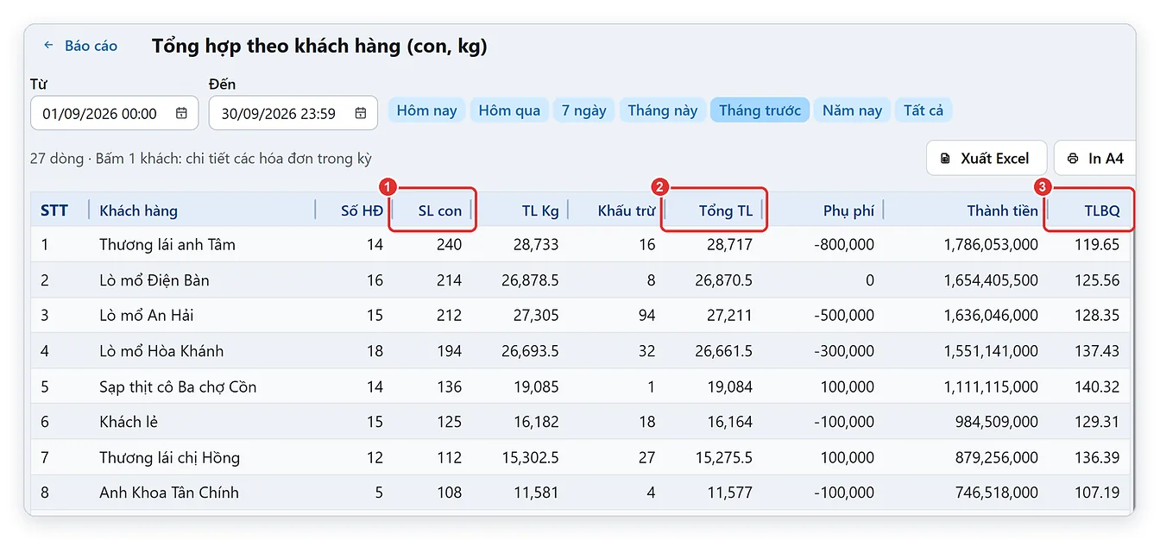Open customer row Sạp thịt cô Ba chợ Cồn
Screen dimensions: 1160x540
(580, 386)
